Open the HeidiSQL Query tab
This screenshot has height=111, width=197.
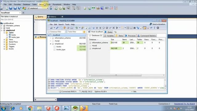[108, 32]
